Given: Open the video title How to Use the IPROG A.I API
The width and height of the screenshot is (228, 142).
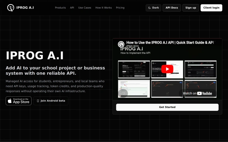Looking at the screenshot, I should 170,42.
